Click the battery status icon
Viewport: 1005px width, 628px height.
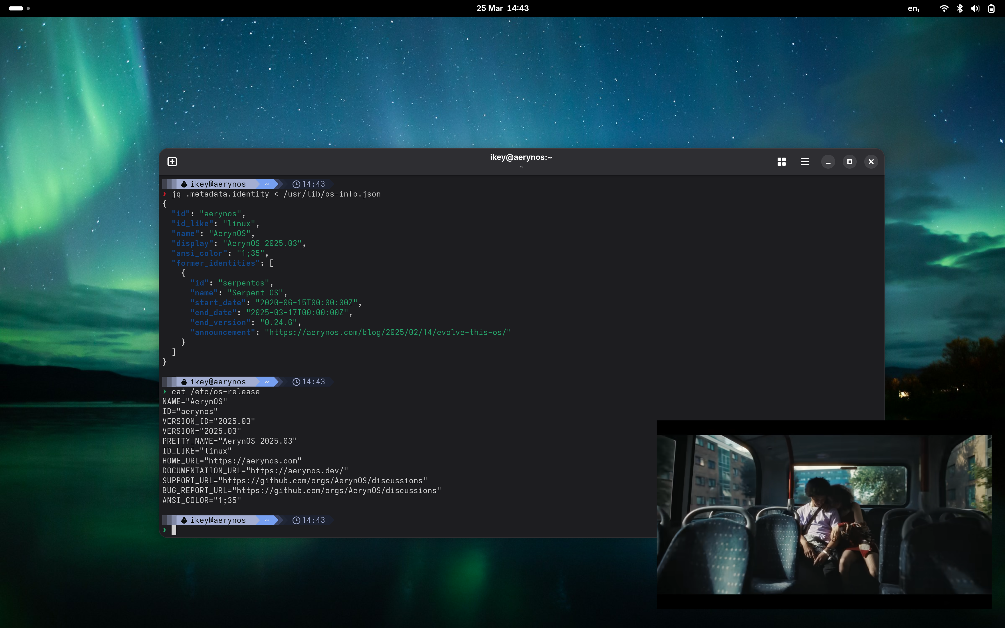[x=991, y=8]
